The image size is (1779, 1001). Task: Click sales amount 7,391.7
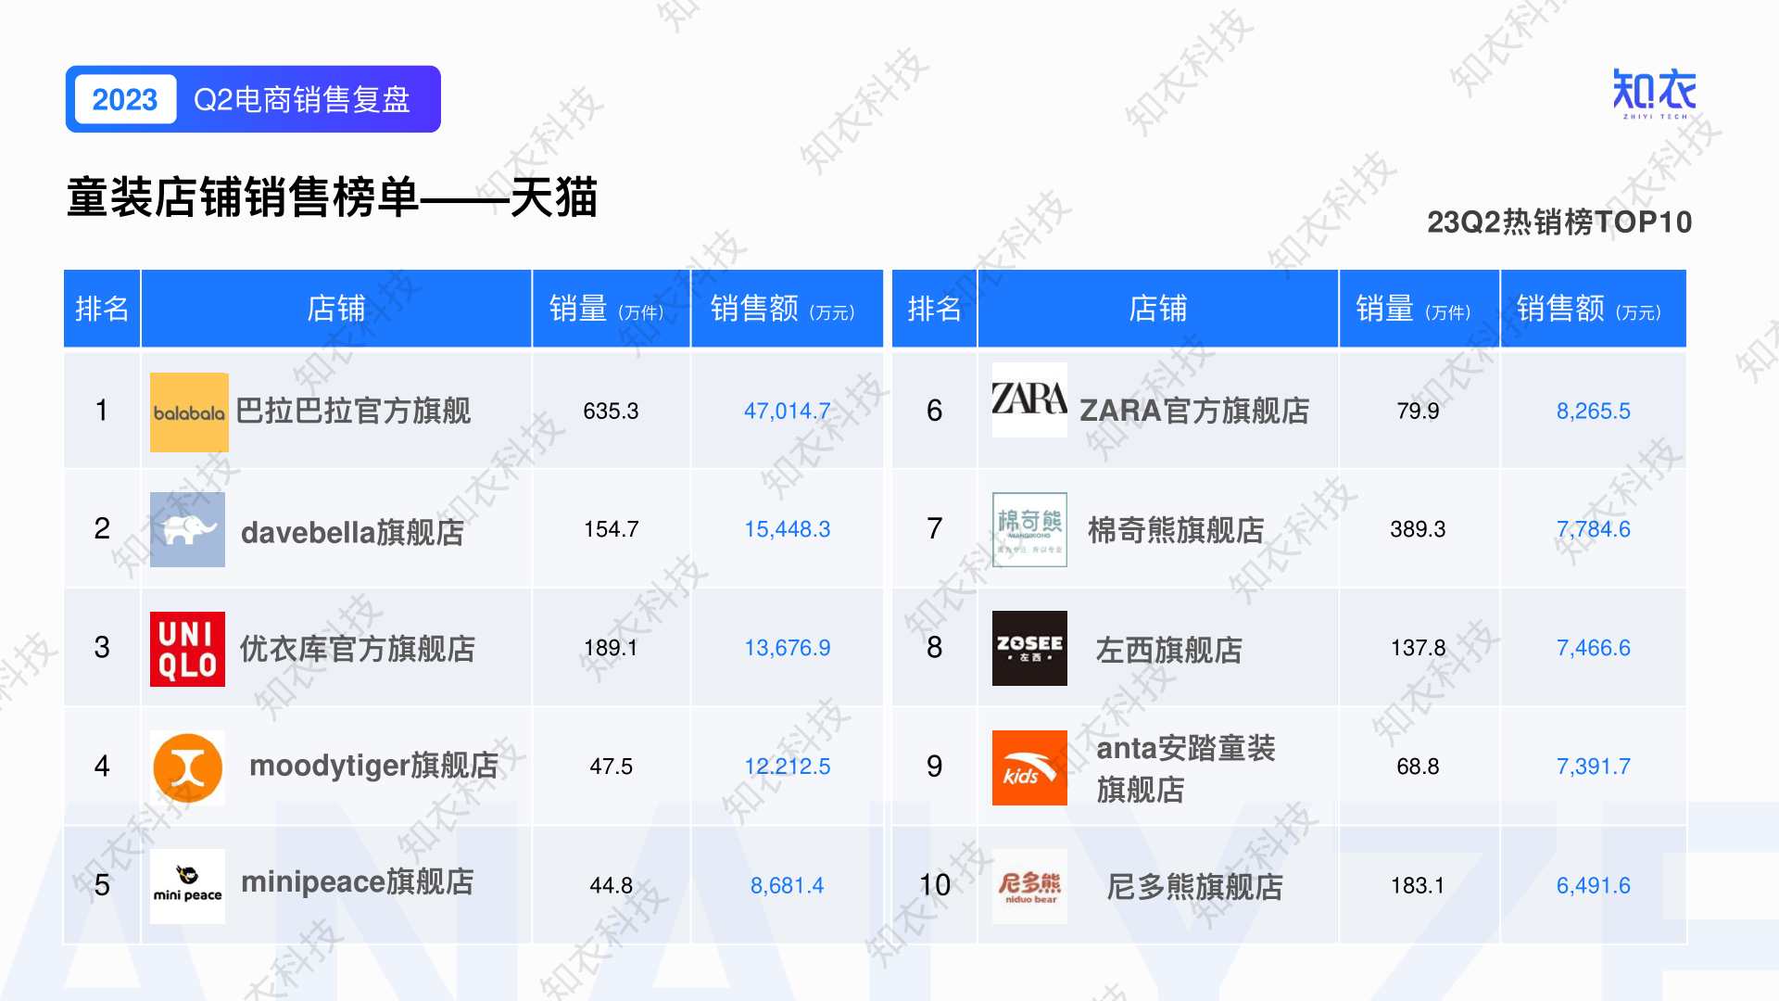[1593, 767]
